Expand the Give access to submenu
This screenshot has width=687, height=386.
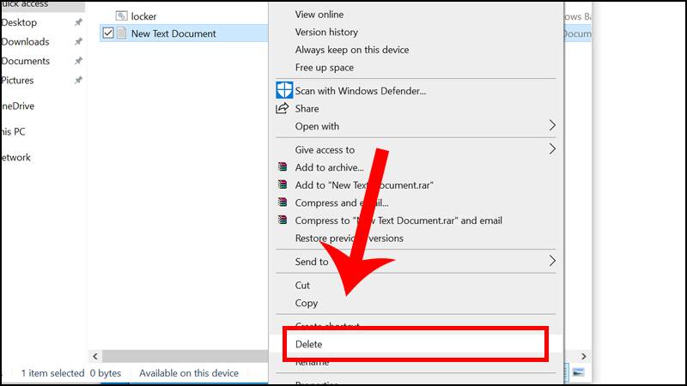point(552,149)
